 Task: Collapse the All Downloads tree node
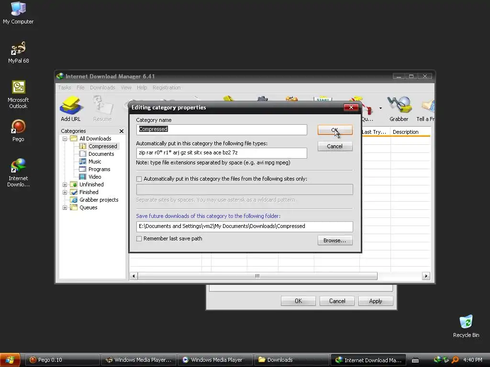(x=65, y=139)
